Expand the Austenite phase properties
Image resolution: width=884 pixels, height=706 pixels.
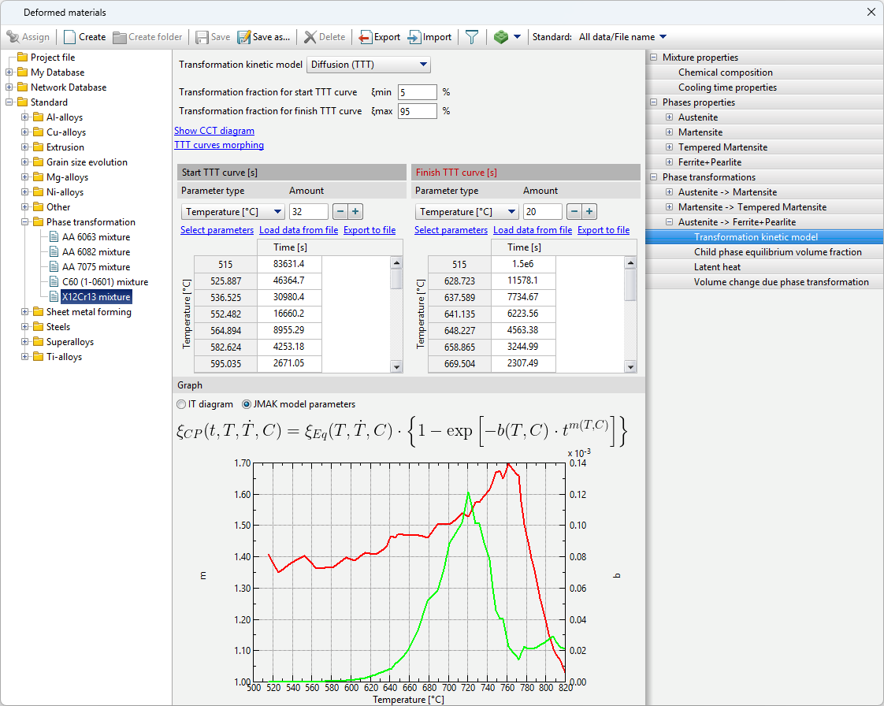[669, 117]
